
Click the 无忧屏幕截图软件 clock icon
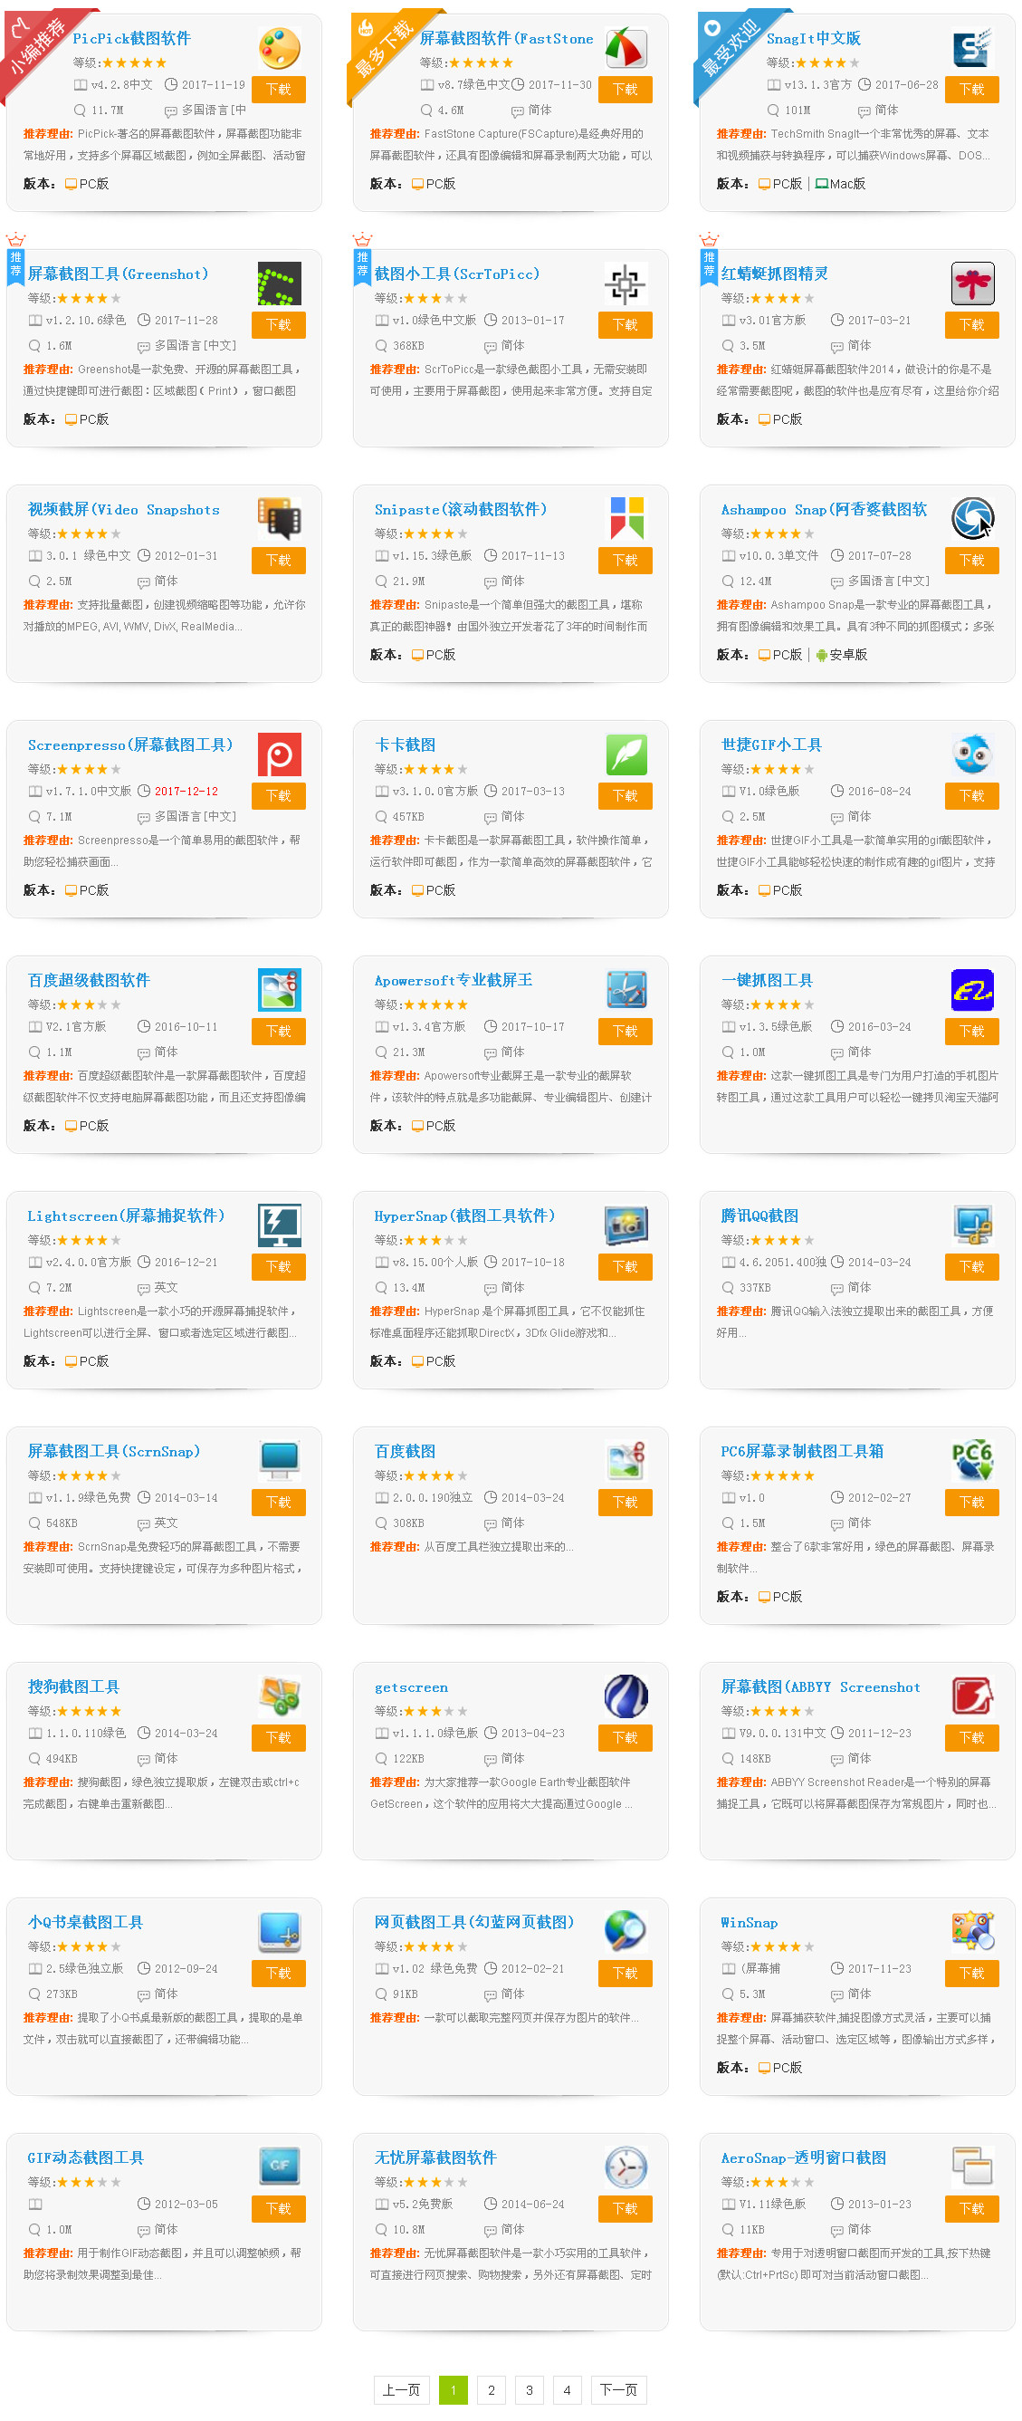coord(626,2168)
